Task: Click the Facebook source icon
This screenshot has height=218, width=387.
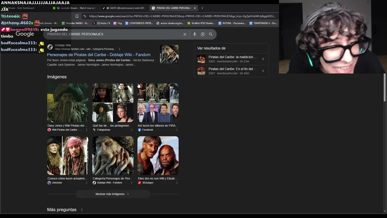Action: [x=139, y=130]
